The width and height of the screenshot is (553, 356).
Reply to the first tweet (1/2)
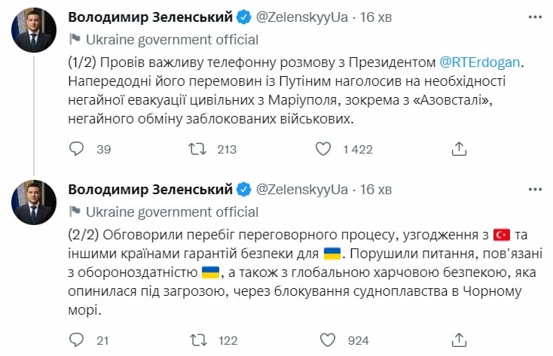76,149
